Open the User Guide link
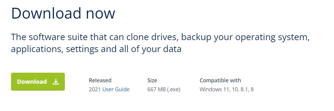This screenshot has width=334, height=111. tap(116, 89)
